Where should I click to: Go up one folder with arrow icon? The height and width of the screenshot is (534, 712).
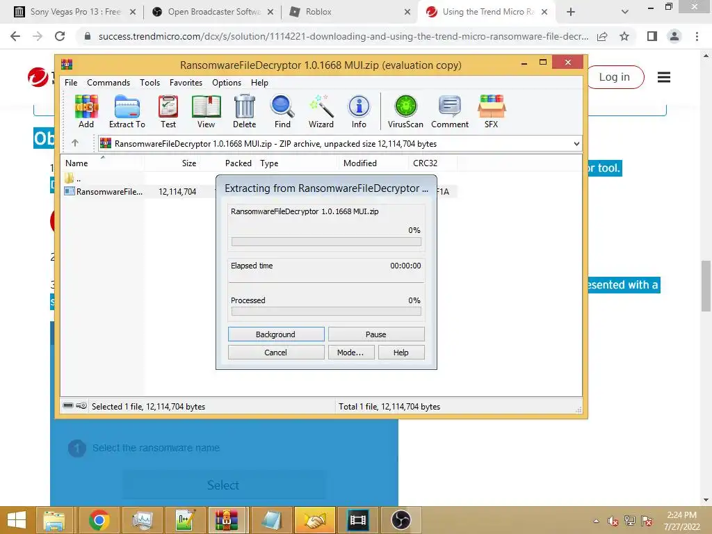75,143
